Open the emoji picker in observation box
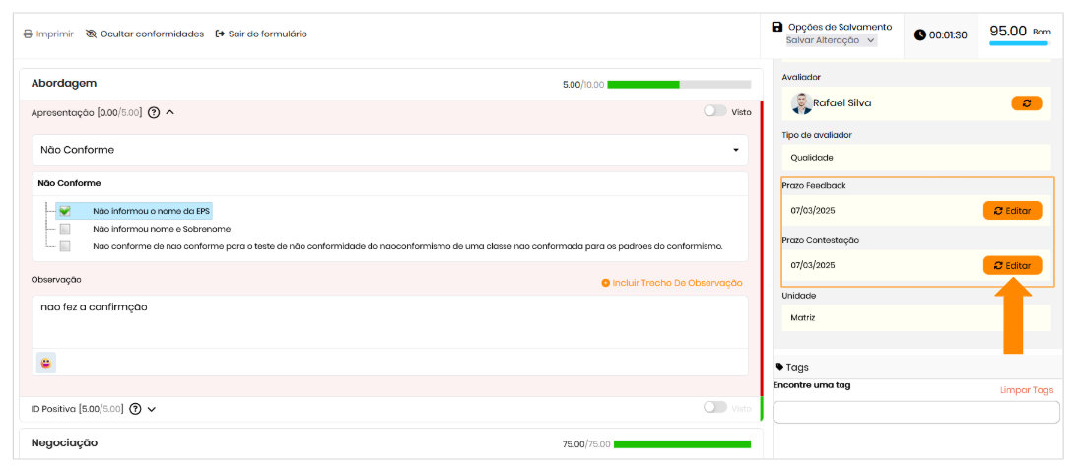 (46, 363)
